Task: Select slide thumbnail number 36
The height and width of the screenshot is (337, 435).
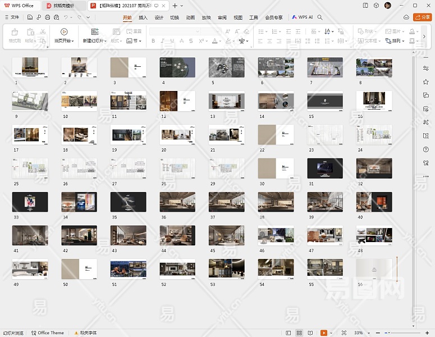Action: 177,202
